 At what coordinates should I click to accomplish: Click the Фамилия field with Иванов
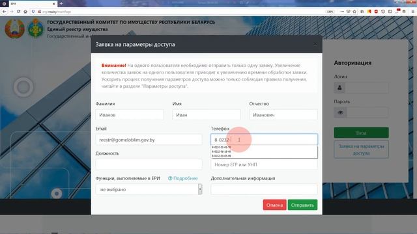pos(130,115)
